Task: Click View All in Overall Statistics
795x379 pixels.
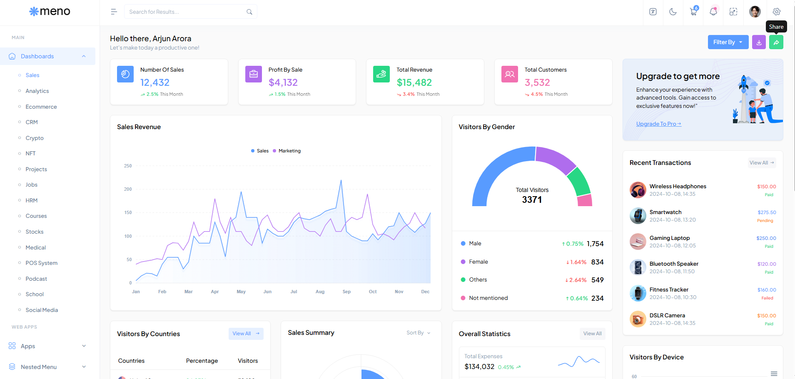Action: pyautogui.click(x=592, y=334)
